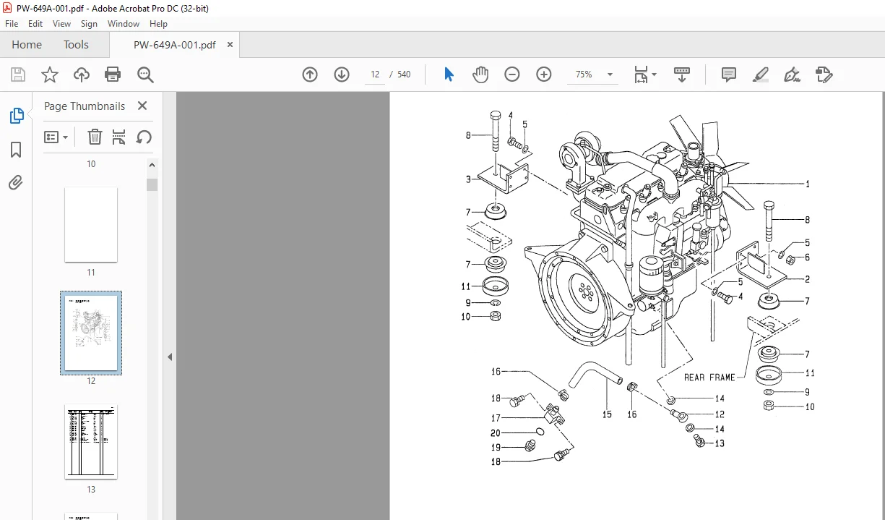This screenshot has width=885, height=520.
Task: Open the Bookmarks panel icon
Action: 16,150
